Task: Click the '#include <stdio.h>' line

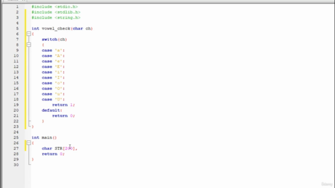Action: [x=54, y=7]
